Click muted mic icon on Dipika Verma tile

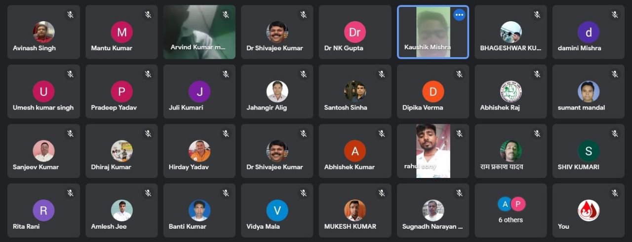tap(459, 74)
